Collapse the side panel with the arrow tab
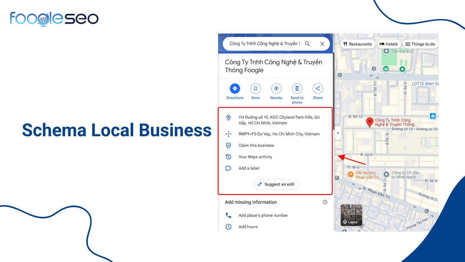 (x=337, y=133)
